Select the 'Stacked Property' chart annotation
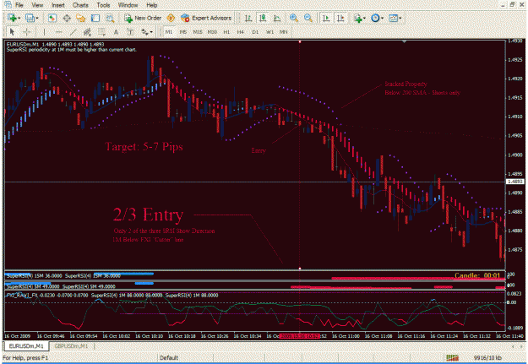528x364 pixels. 406,84
